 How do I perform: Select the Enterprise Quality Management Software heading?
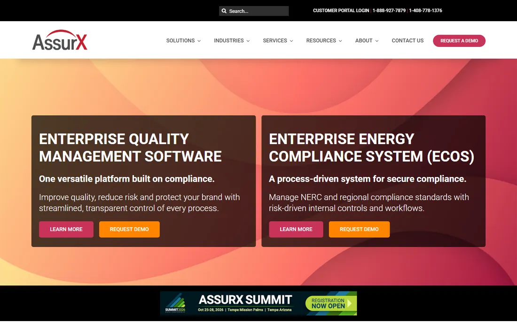[x=130, y=147]
